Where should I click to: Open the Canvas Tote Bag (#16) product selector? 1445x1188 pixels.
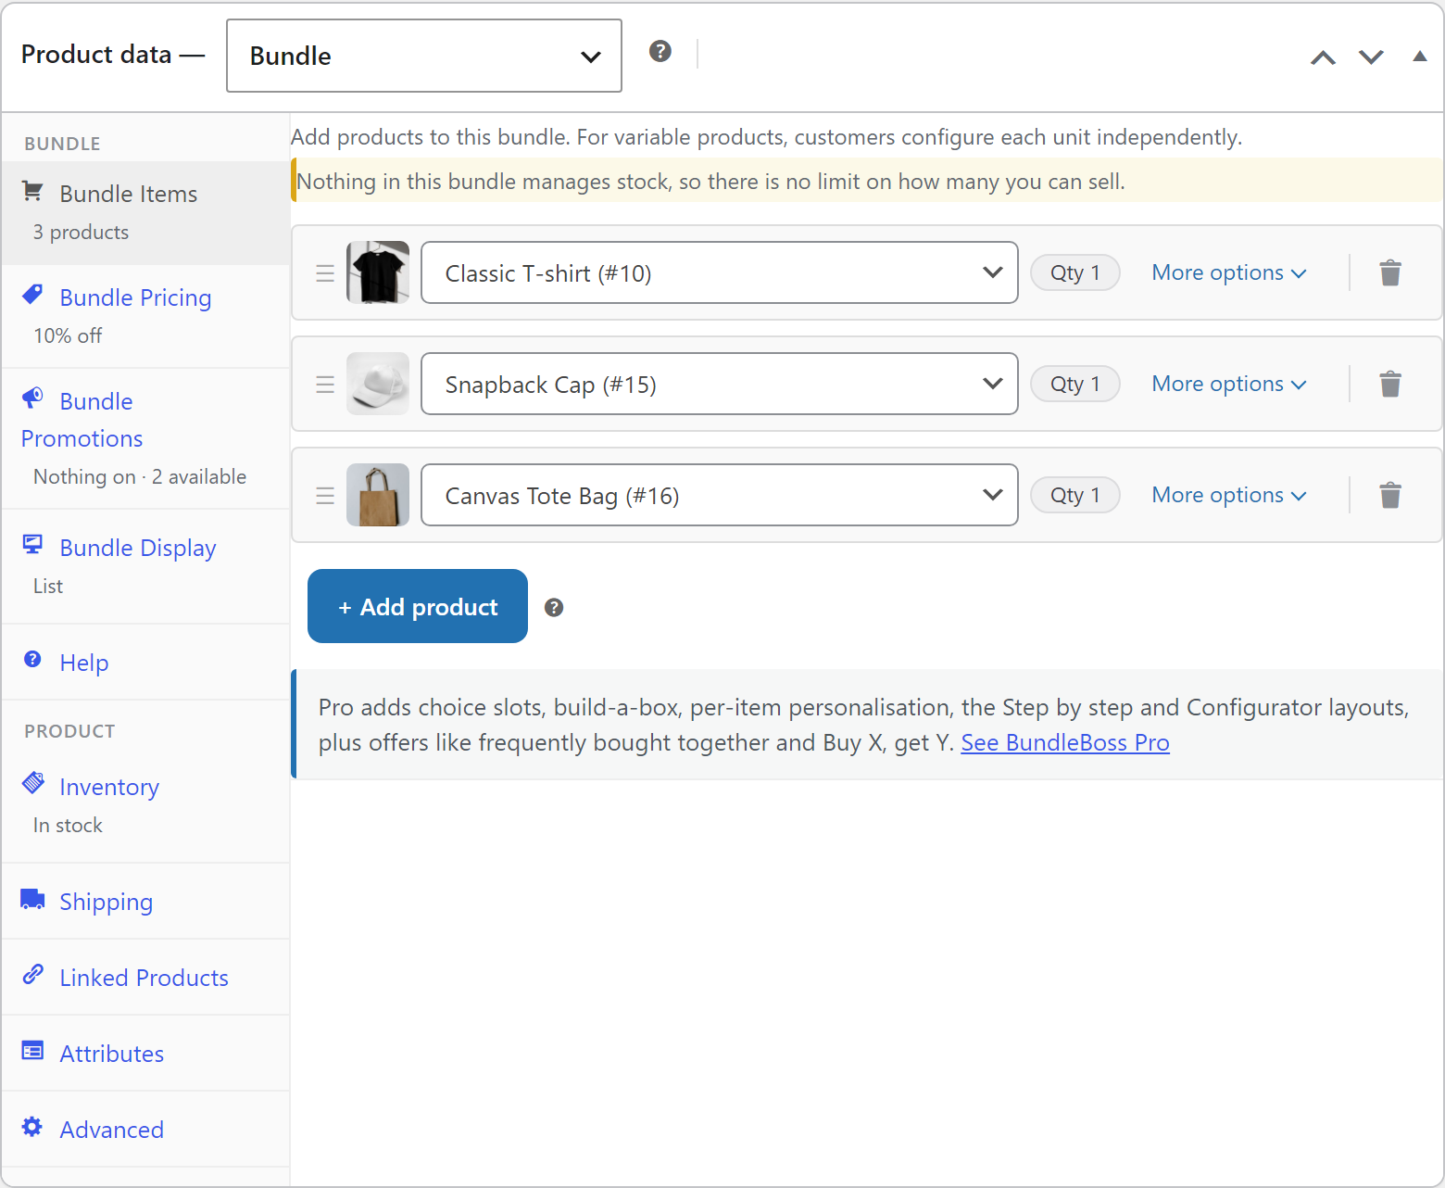720,495
